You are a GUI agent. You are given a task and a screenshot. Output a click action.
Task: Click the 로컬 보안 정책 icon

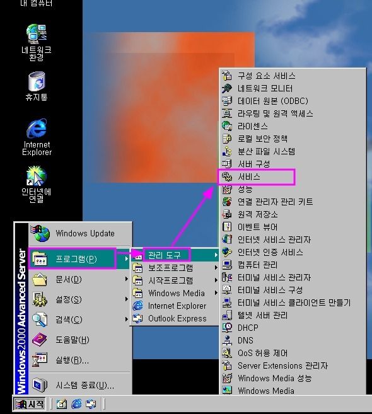point(227,139)
